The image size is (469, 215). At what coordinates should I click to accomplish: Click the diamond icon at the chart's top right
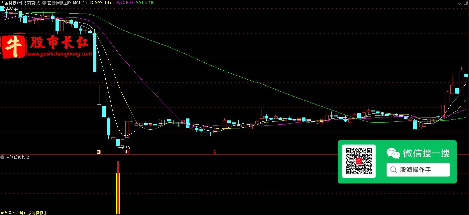[460, 3]
